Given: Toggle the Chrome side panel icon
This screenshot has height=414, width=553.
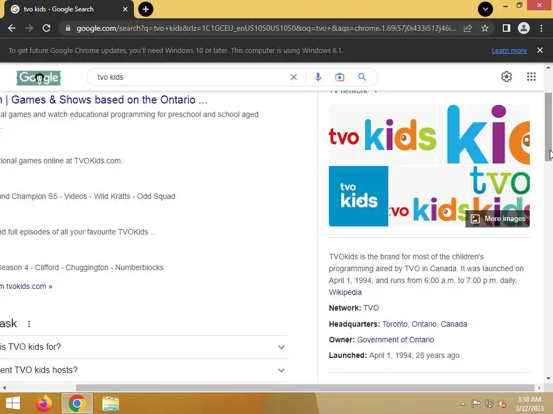Looking at the screenshot, I should point(507,28).
